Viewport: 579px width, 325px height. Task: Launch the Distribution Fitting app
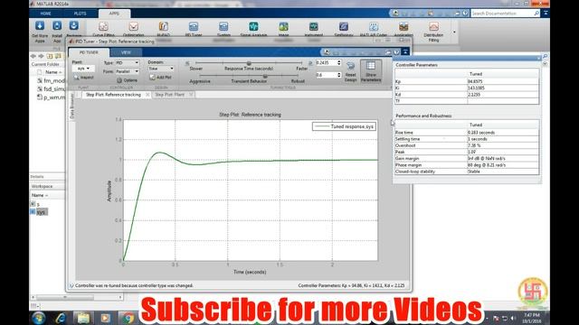click(433, 32)
